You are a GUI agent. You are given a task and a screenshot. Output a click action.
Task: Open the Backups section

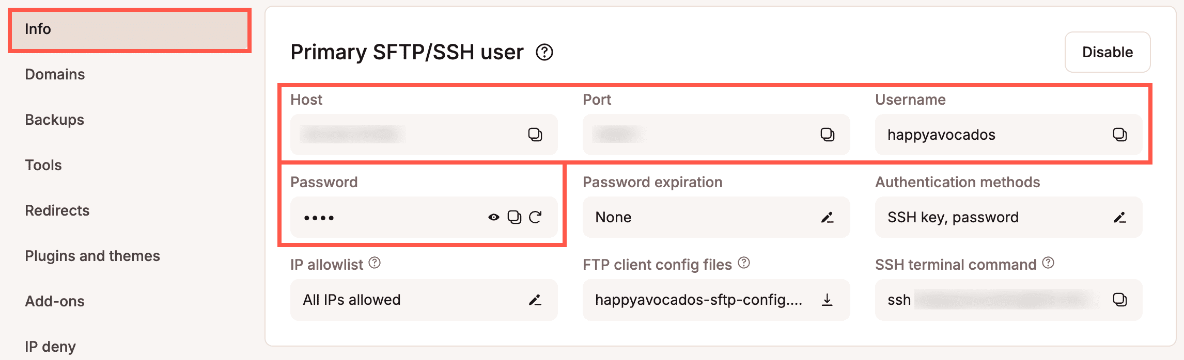click(54, 120)
